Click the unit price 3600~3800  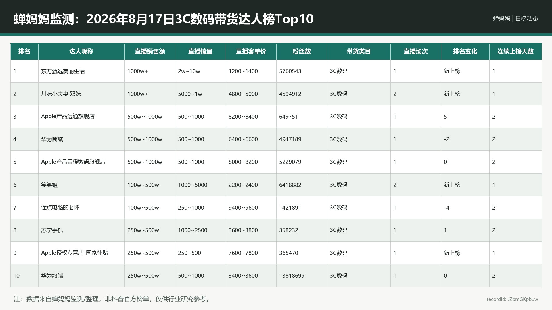click(243, 230)
